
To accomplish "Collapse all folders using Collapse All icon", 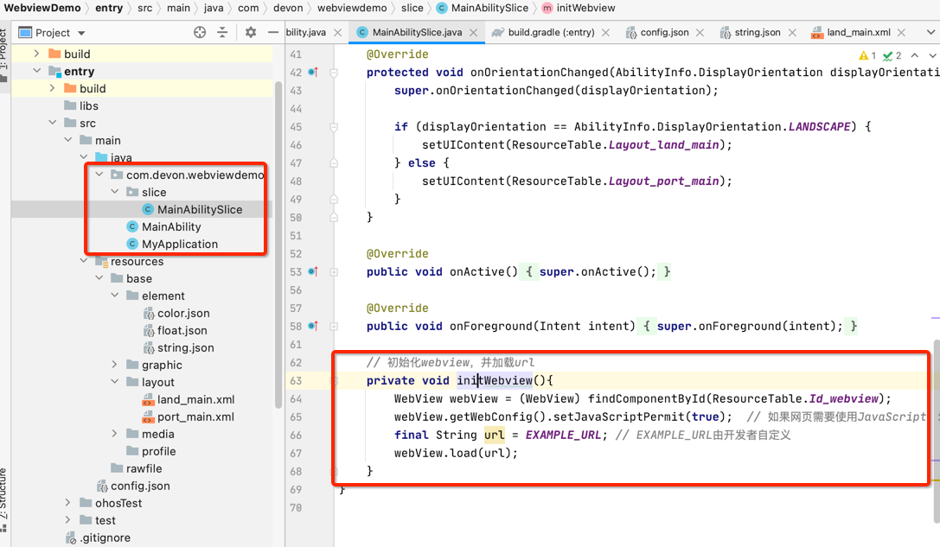I will [223, 31].
